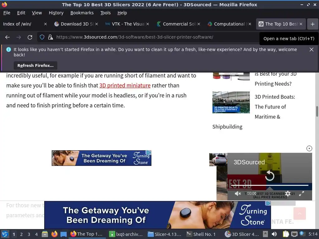Follow the '3D printed miniature' link
Screen dimensions: 319x239
pyautogui.click(x=125, y=85)
